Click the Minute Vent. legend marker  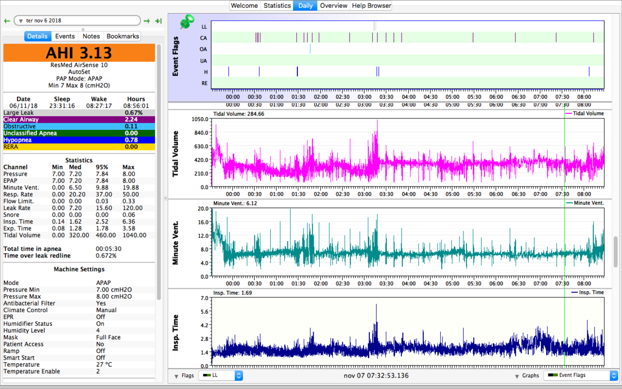pyautogui.click(x=570, y=203)
